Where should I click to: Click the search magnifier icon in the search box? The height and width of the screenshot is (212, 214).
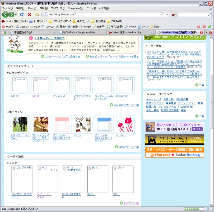pos(209,15)
